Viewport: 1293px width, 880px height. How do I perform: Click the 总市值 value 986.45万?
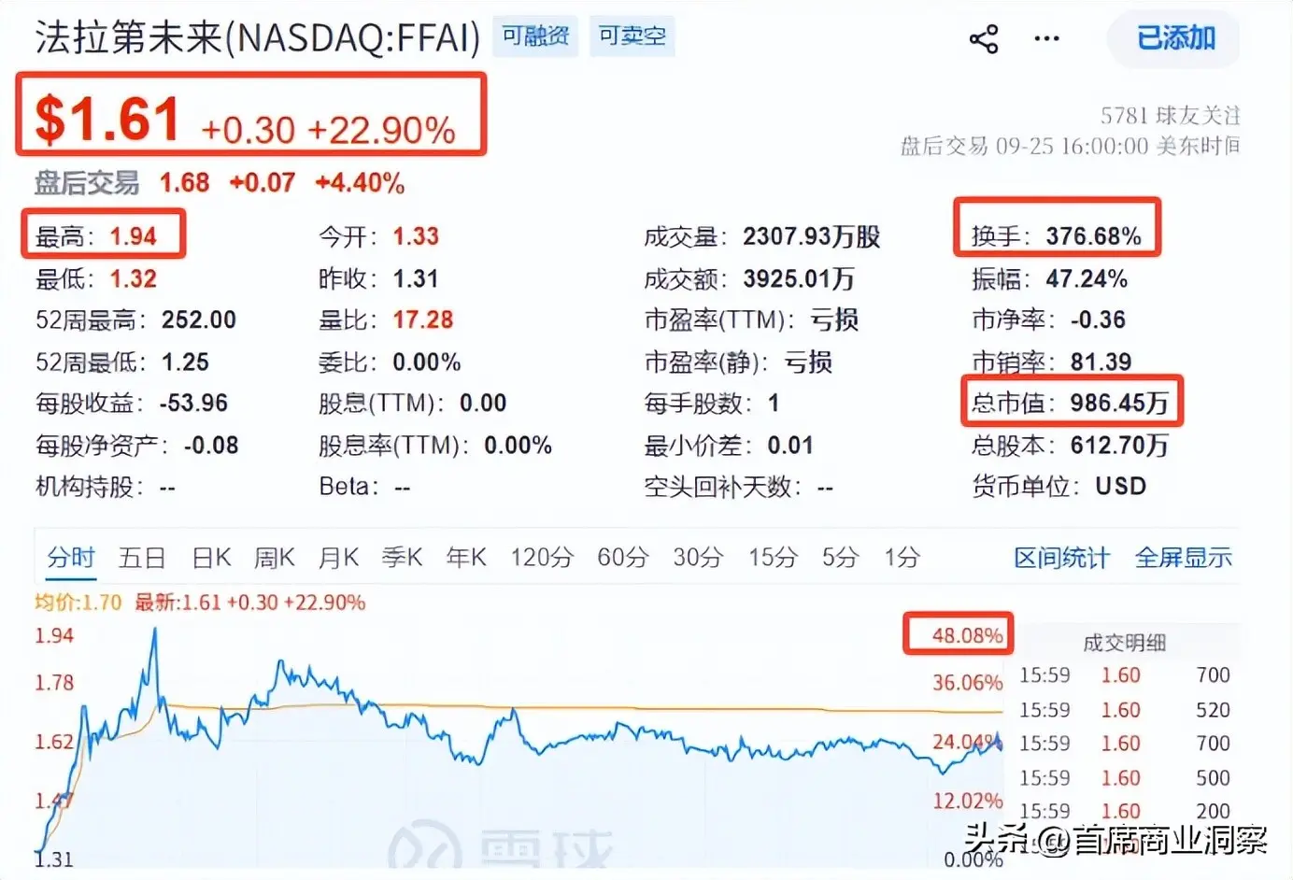coord(1119,403)
